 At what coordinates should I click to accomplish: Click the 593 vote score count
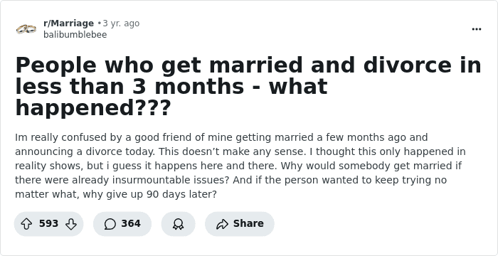coord(48,223)
